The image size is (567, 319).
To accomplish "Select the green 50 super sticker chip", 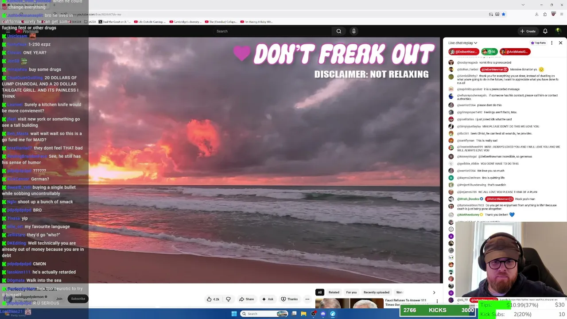I will pos(489,52).
